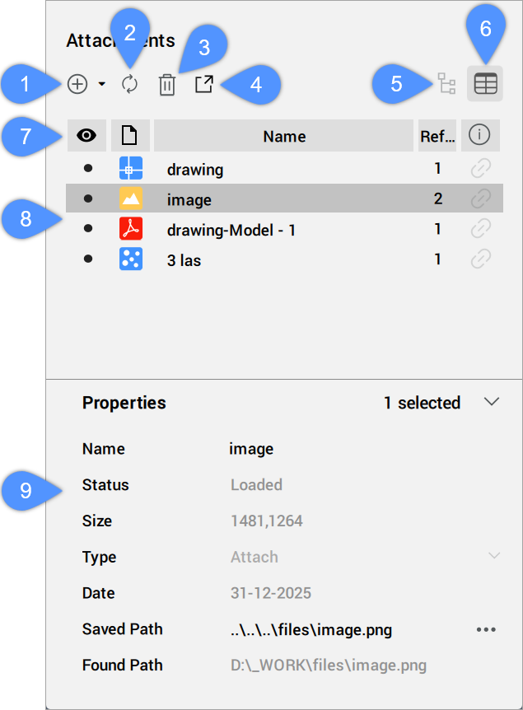Click the Open attachment external icon

[x=204, y=84]
